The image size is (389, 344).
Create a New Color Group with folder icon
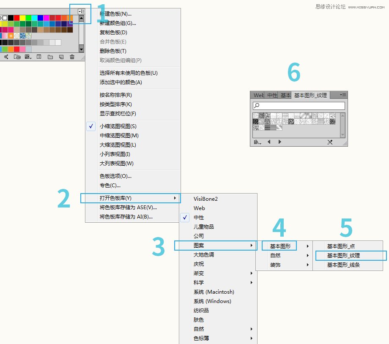pos(50,57)
